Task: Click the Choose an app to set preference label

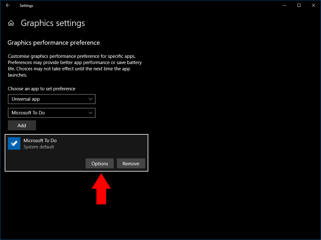Action: pos(42,89)
